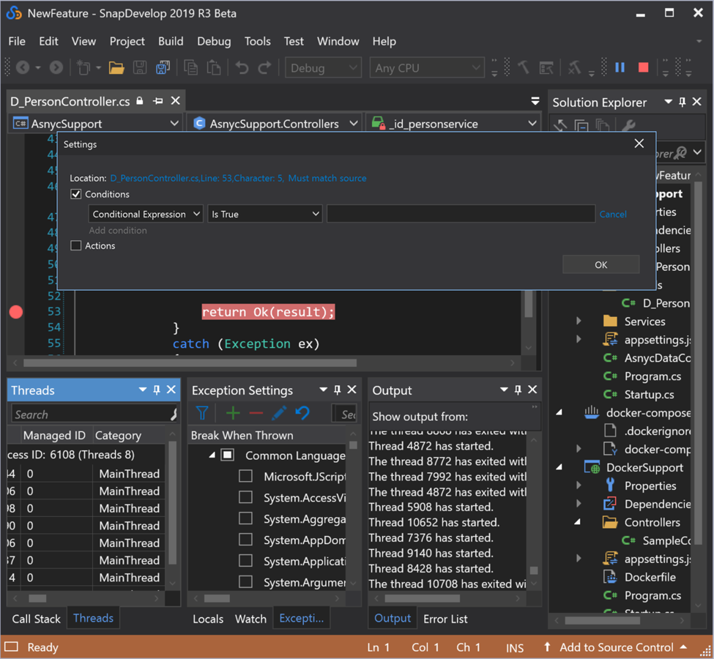Screen dimensions: 714x659
Task: Check the System.AccessVi exception checkbox
Action: (245, 497)
